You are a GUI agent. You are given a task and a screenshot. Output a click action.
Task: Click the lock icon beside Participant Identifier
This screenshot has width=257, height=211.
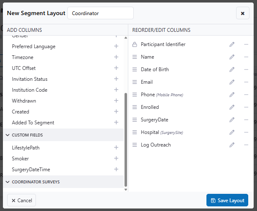(x=135, y=44)
